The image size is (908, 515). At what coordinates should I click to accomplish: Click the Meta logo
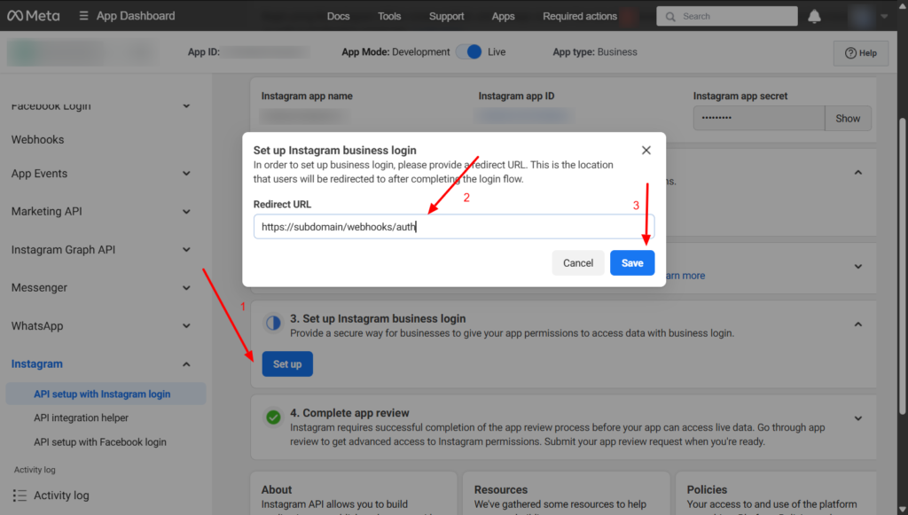coord(33,16)
